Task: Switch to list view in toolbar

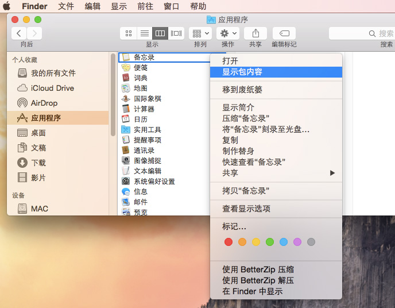Action: [144, 33]
